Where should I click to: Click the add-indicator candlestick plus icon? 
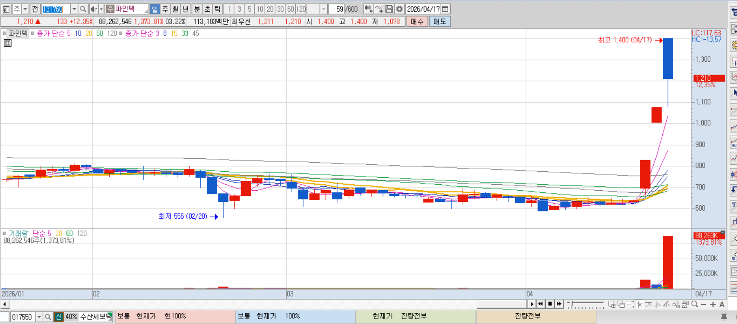[368, 9]
